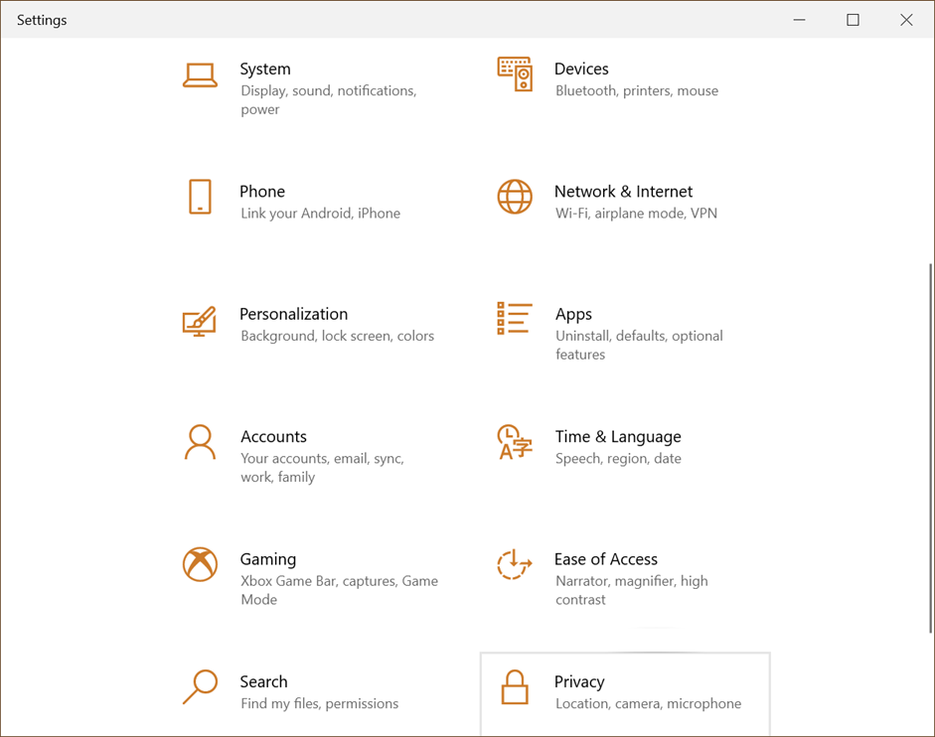The image size is (935, 737).
Task: Click 'Link your Android, iPhone' description
Action: [x=320, y=214]
